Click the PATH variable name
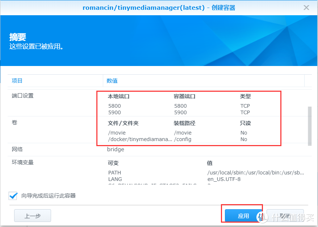 click(x=114, y=173)
